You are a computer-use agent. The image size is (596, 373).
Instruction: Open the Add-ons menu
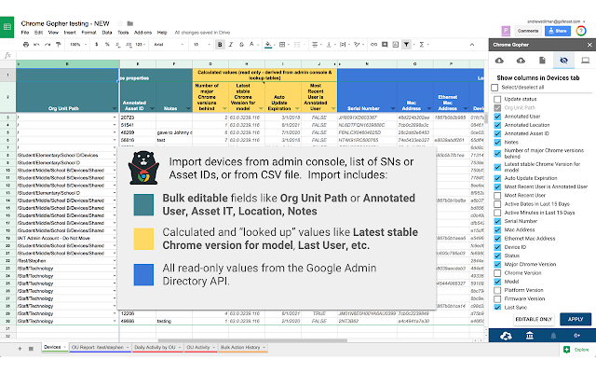[x=142, y=33]
